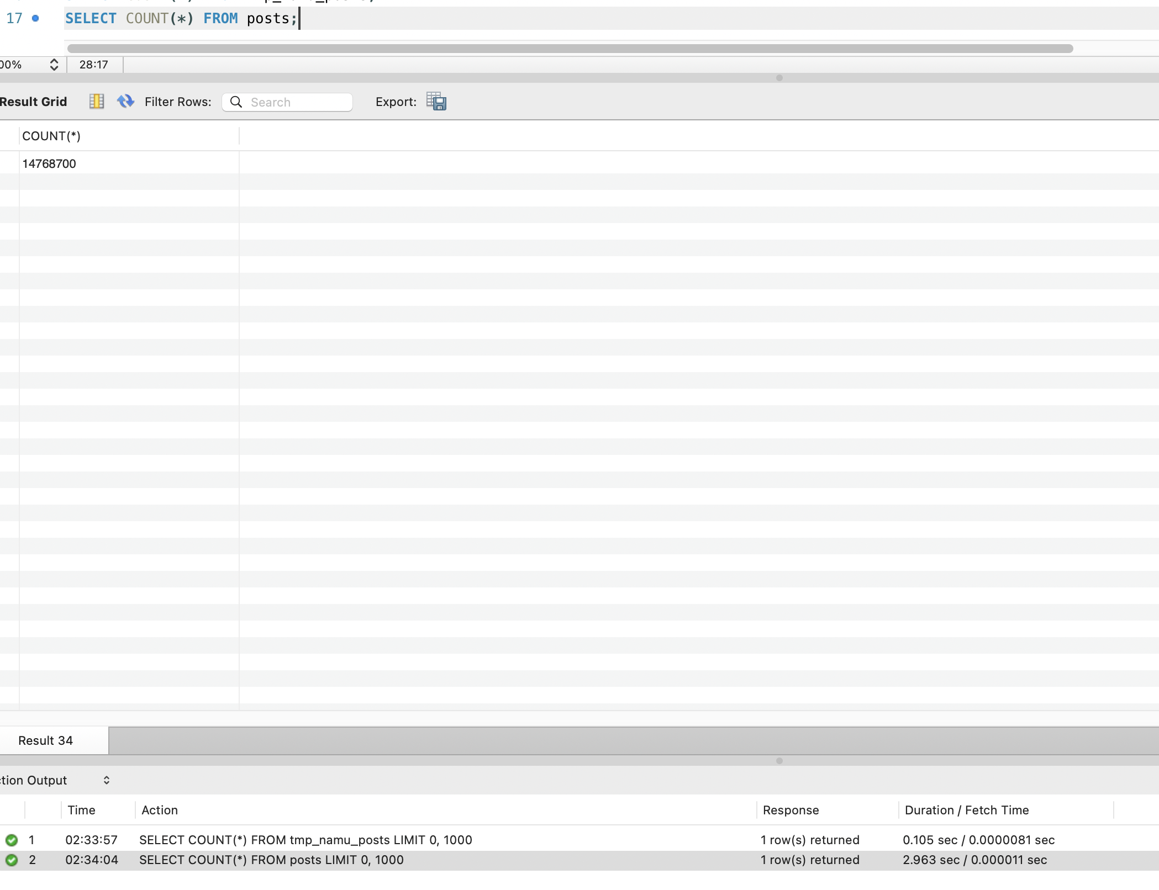Select the tmp_namu_posts query log entry
The width and height of the screenshot is (1159, 890).
pos(305,840)
